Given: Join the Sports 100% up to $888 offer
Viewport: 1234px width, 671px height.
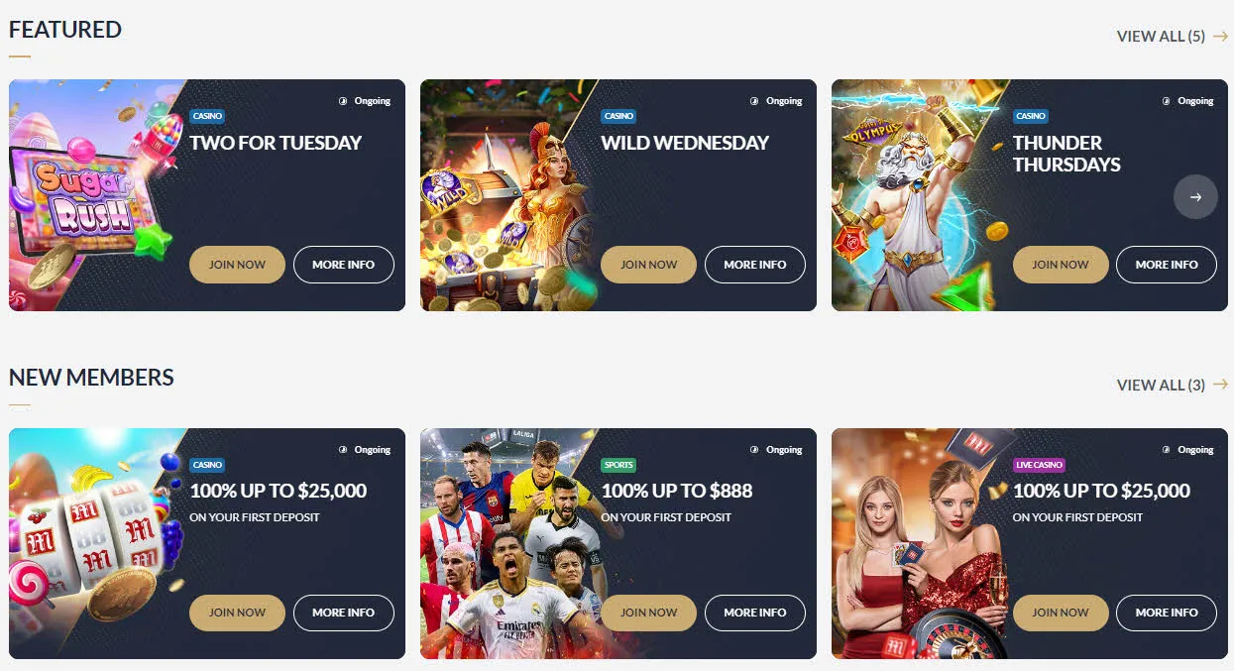Looking at the screenshot, I should pos(648,613).
